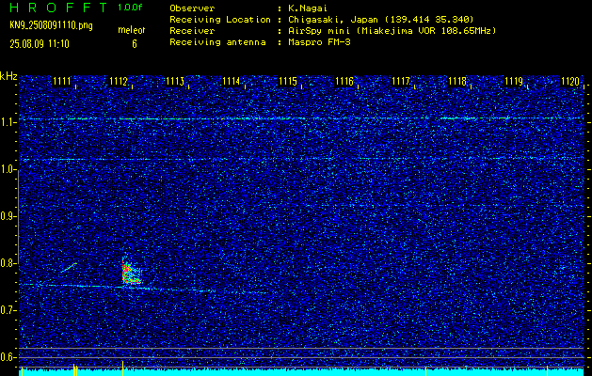Viewport: 592px width, 376px height.
Task: Click the yellow detection marker below the 1112 echo
Action: coord(122,368)
